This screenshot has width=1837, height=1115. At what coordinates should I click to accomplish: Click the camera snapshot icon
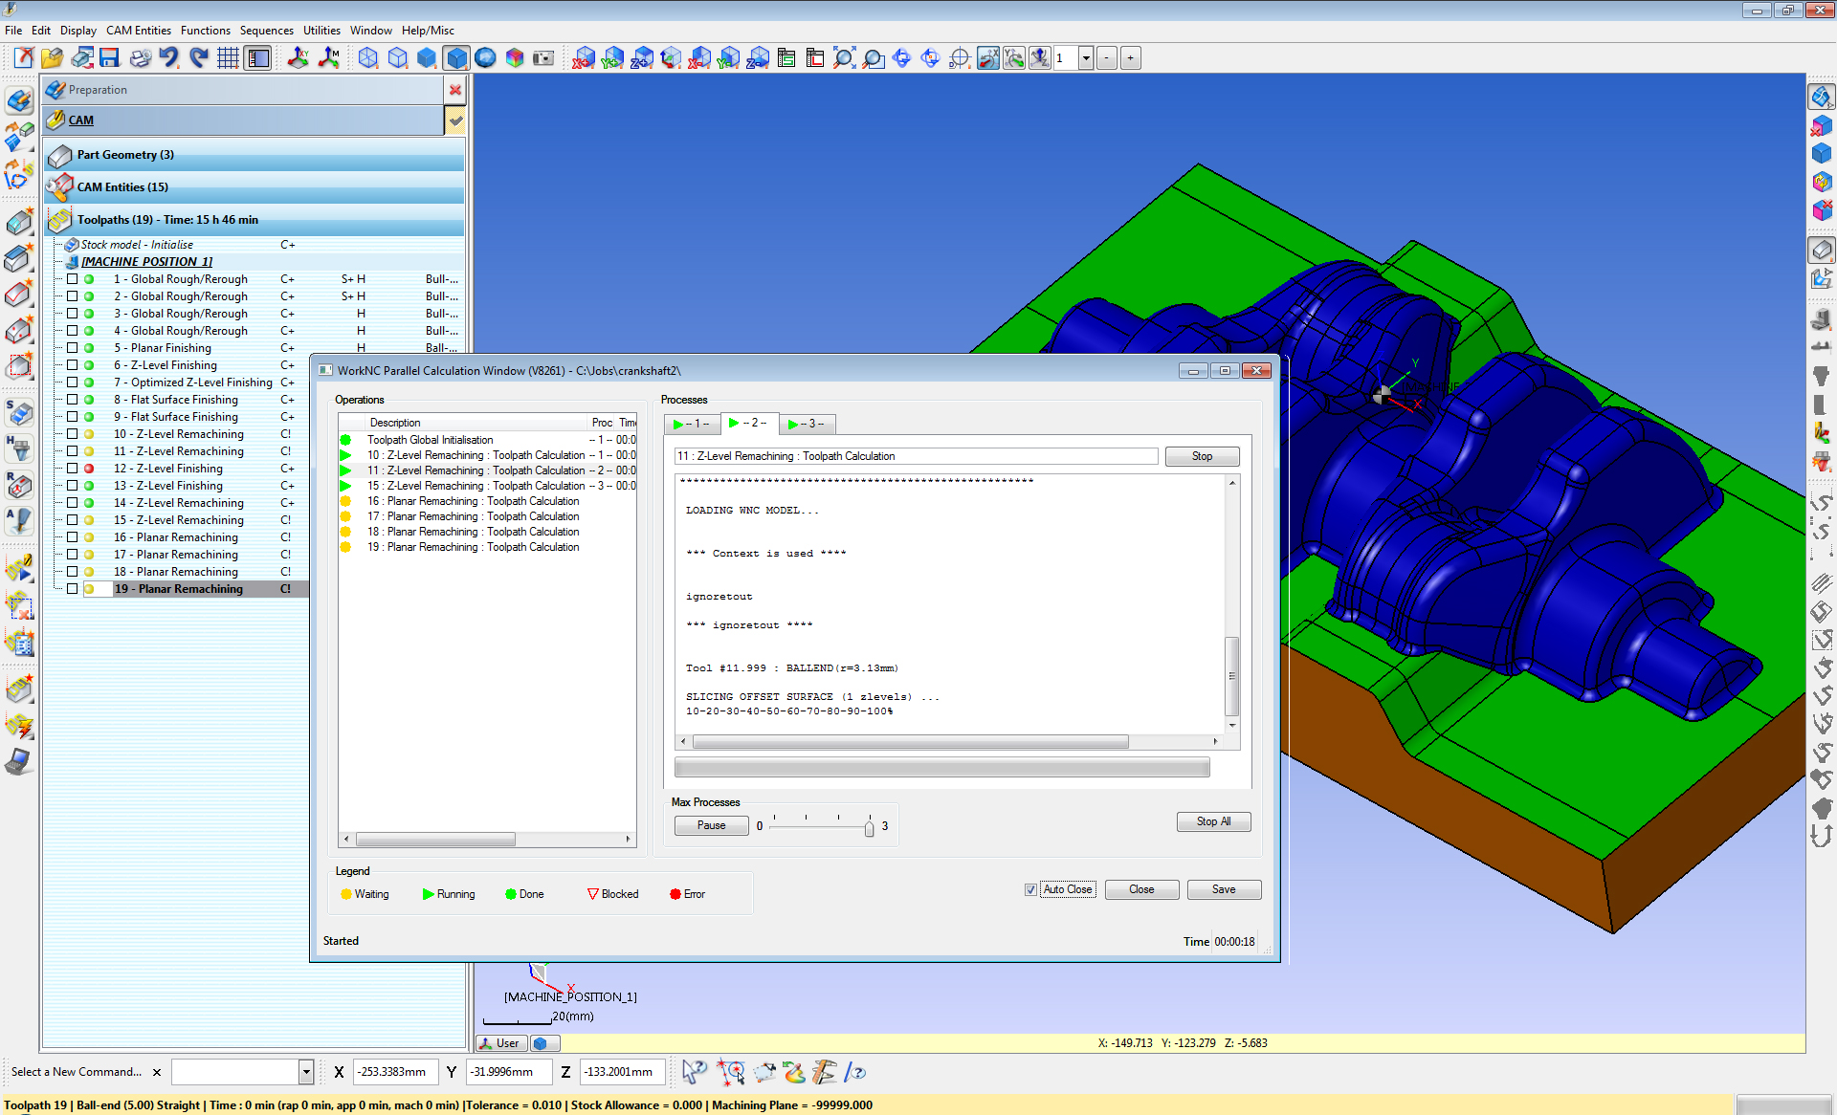pyautogui.click(x=543, y=58)
